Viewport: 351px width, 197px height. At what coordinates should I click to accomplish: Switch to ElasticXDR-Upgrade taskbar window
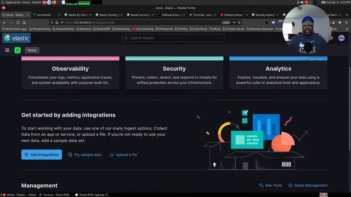click(x=92, y=195)
